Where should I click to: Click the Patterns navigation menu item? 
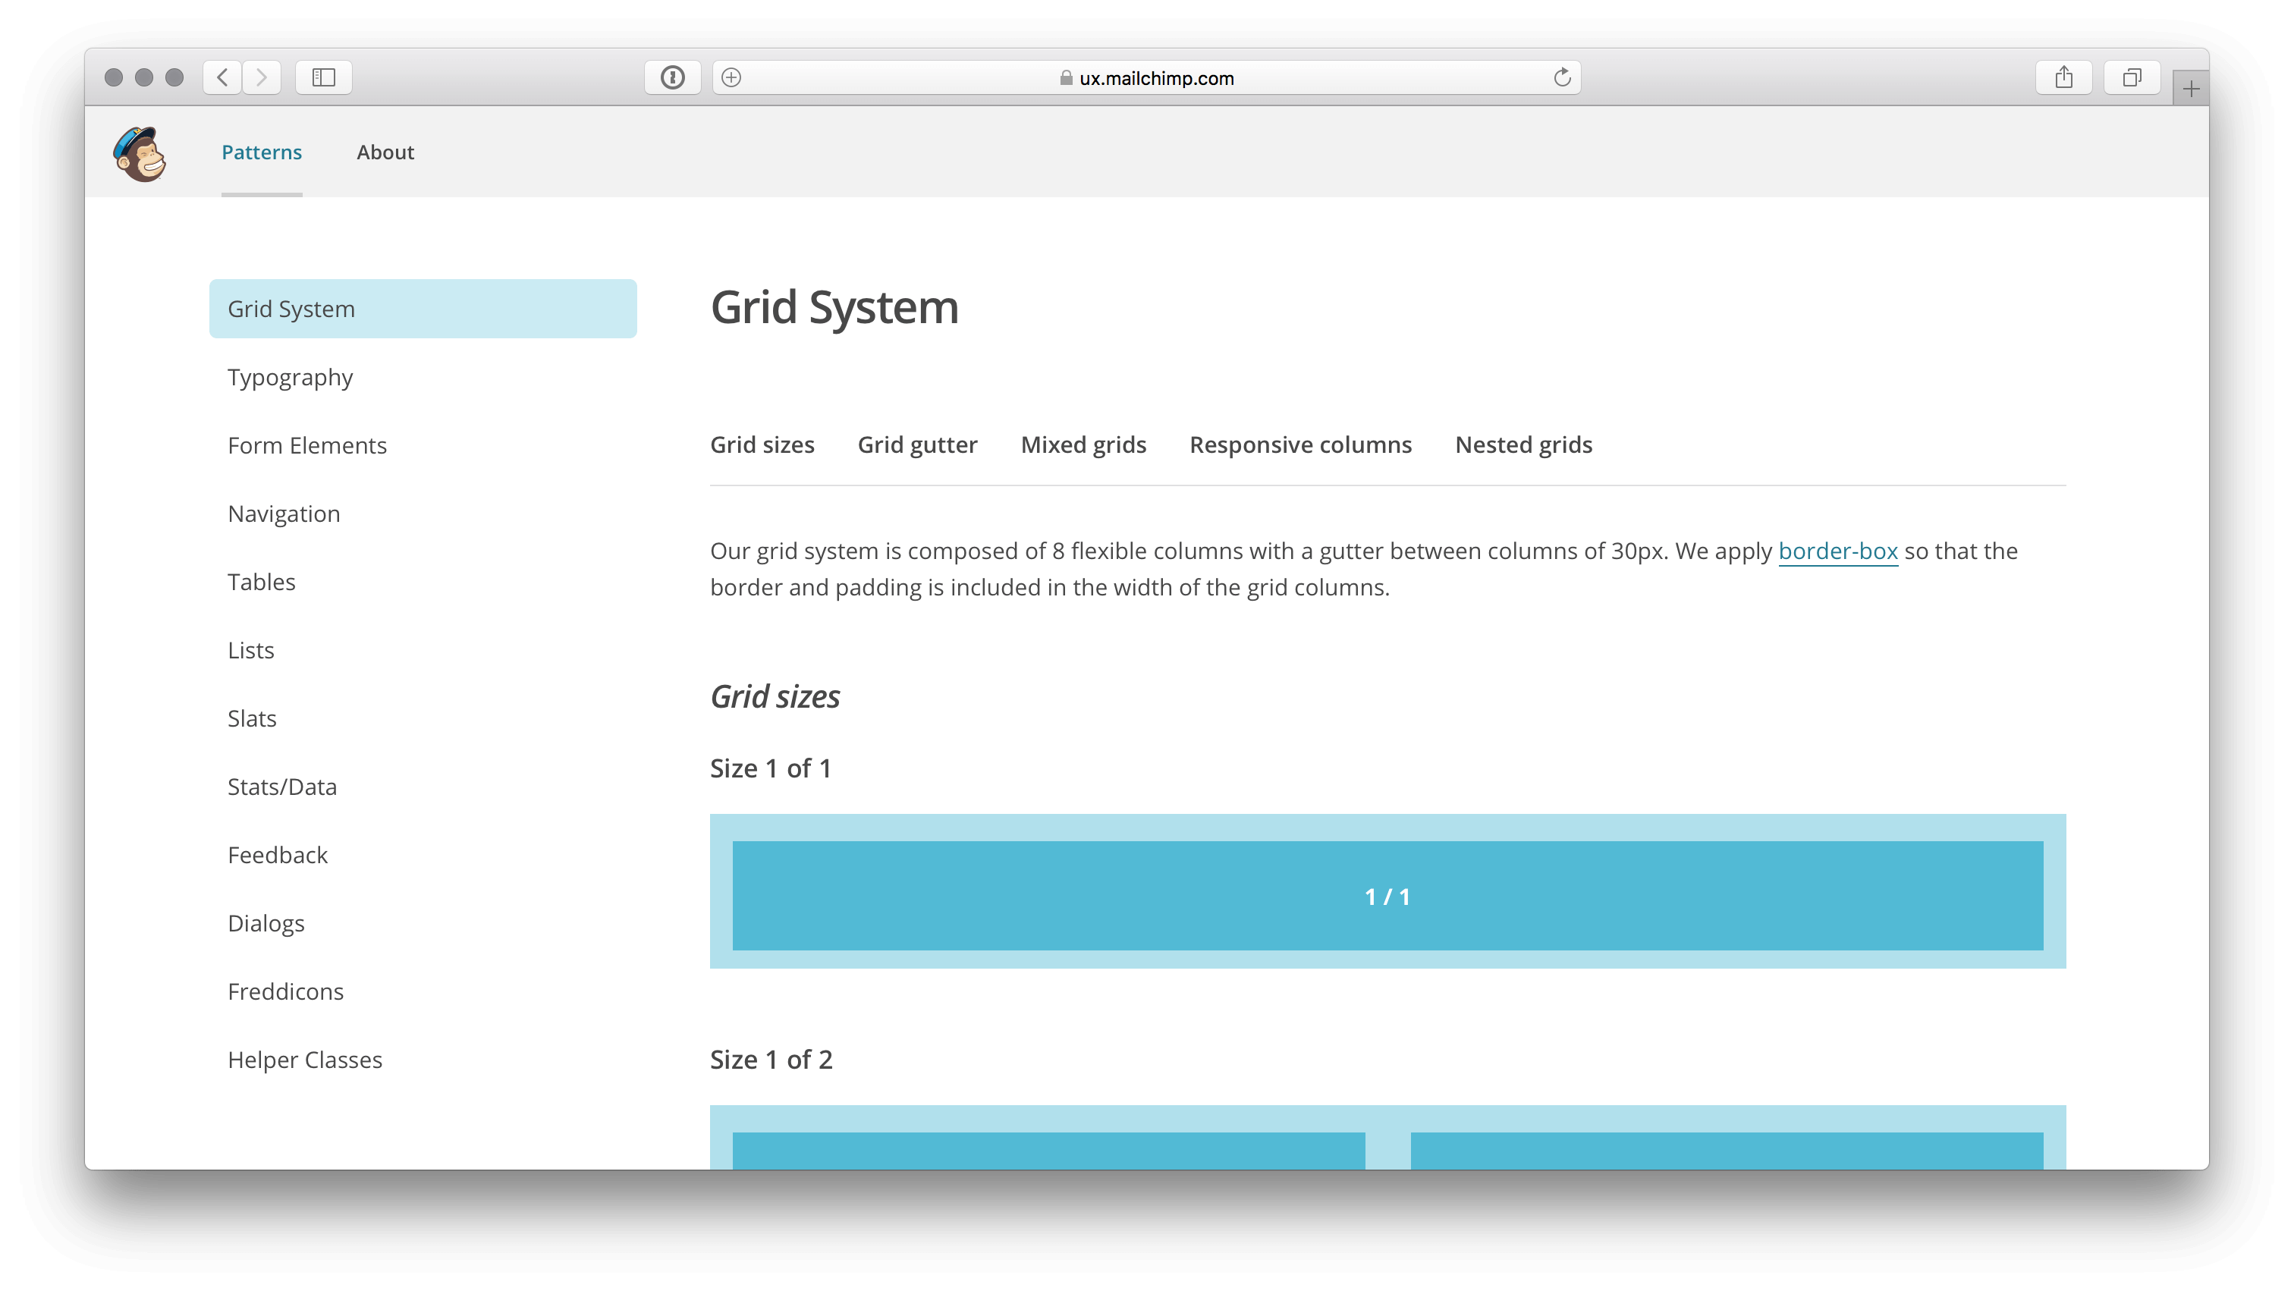[262, 152]
